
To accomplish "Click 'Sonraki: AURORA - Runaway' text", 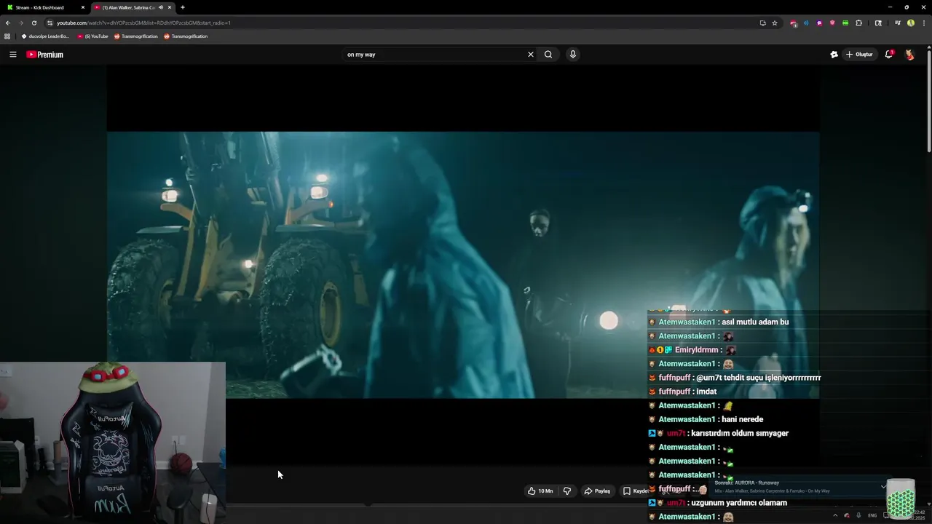I will tap(746, 483).
